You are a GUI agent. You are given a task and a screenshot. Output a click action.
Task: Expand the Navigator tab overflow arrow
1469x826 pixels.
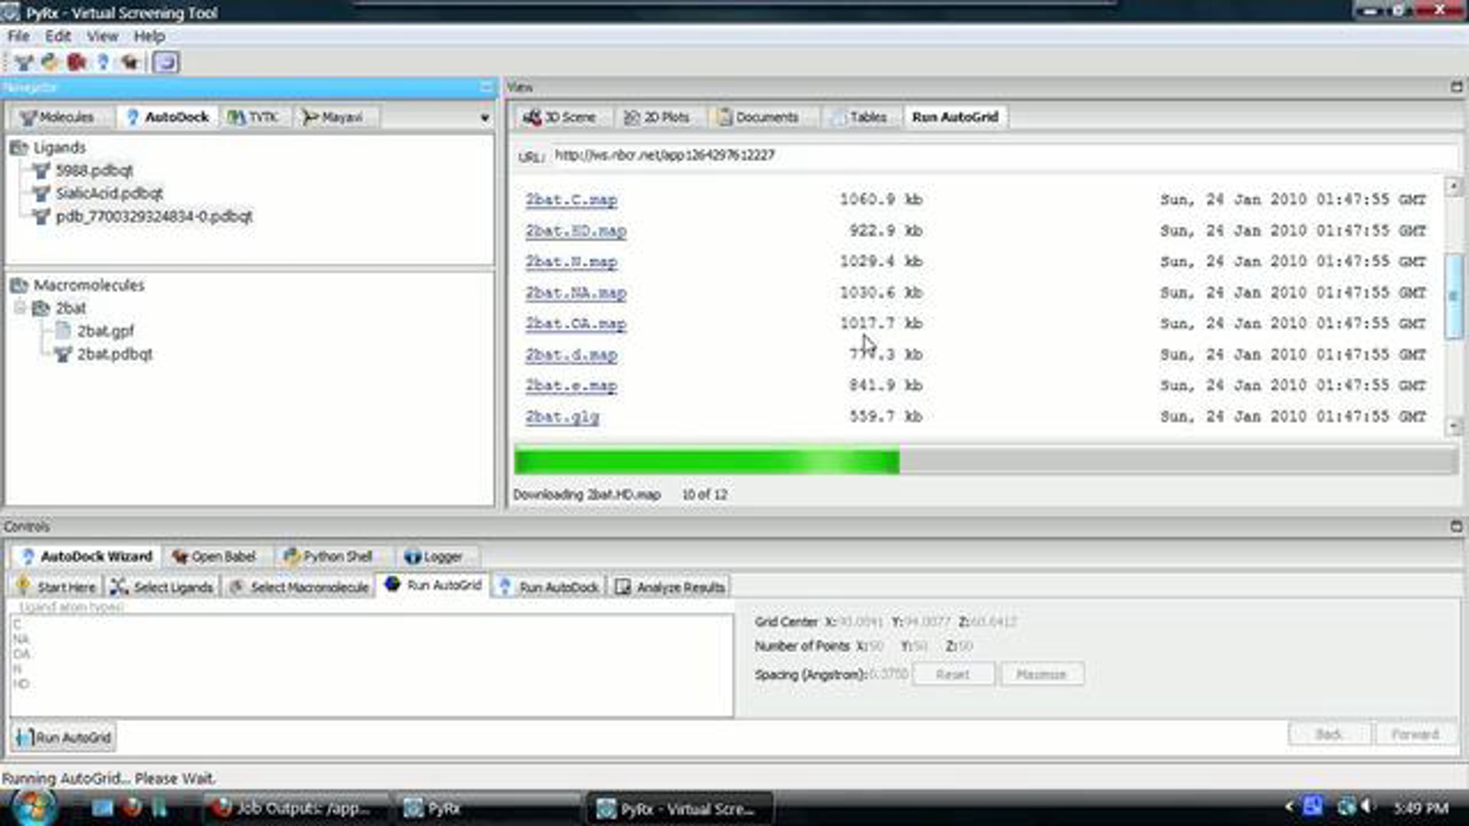coord(485,117)
